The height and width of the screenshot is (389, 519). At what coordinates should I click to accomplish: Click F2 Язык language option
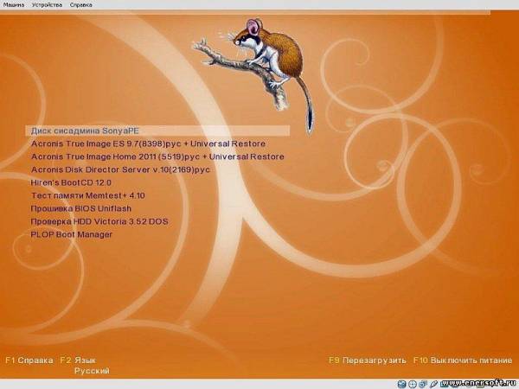coord(78,360)
